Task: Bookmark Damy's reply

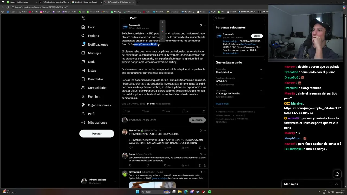Action: click(200, 165)
